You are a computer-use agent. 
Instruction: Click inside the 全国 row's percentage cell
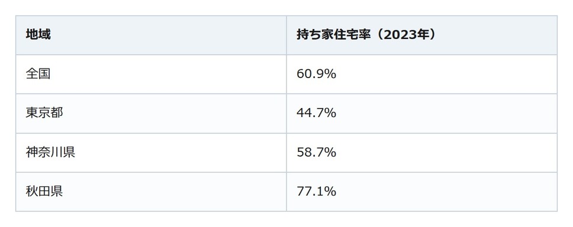click(421, 74)
